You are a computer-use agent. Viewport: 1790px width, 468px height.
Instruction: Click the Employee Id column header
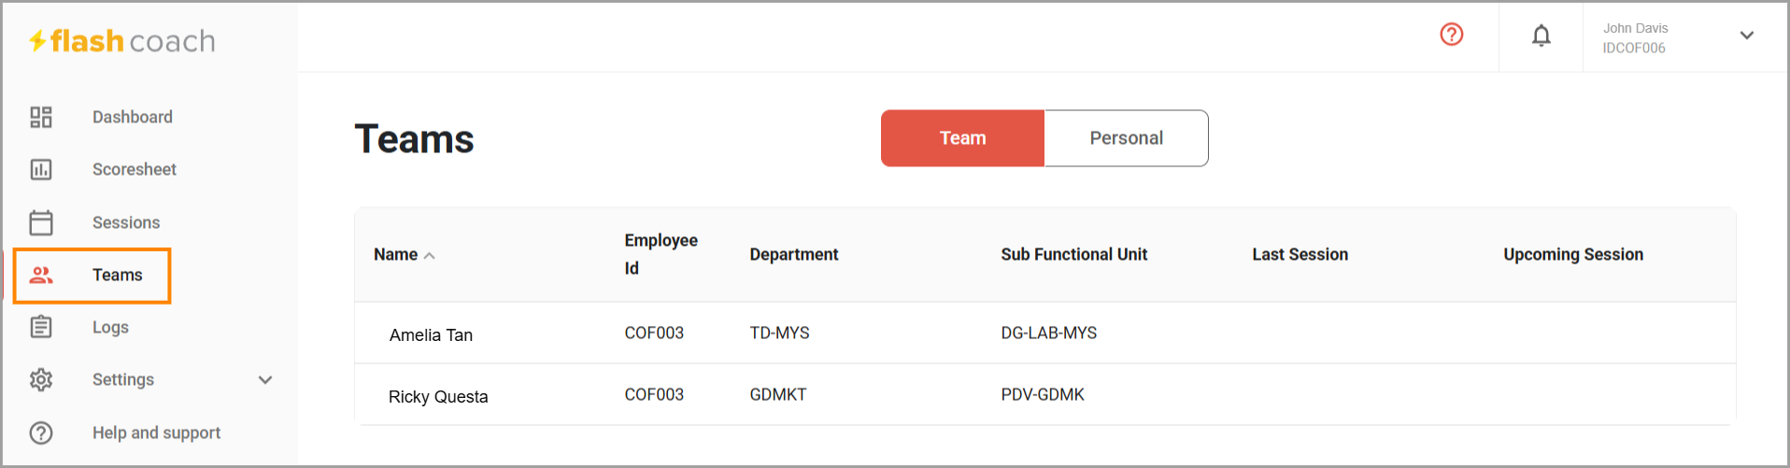point(661,254)
